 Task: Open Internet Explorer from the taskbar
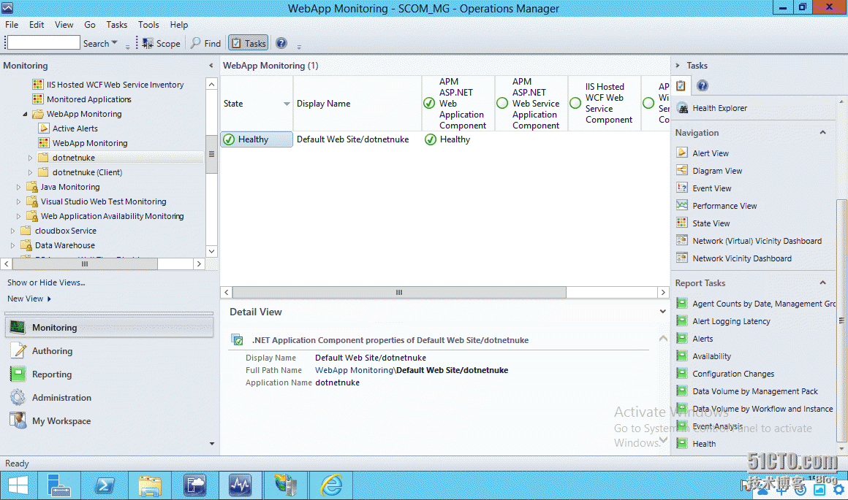[x=331, y=485]
